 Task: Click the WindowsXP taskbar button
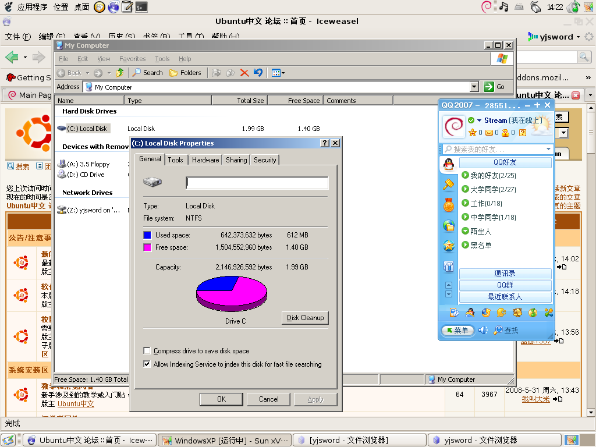[x=225, y=440]
